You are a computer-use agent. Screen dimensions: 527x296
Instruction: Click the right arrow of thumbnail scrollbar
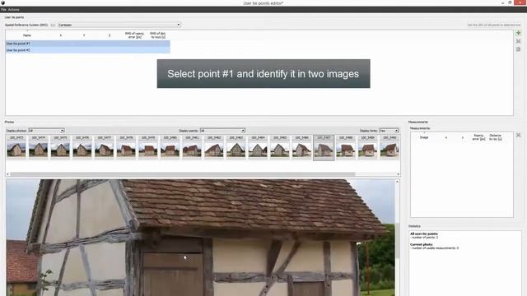pyautogui.click(x=399, y=174)
